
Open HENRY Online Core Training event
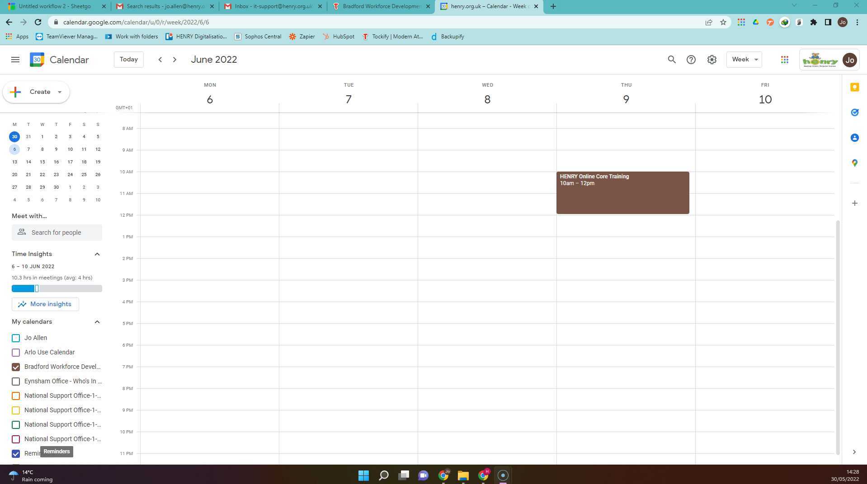coord(622,193)
